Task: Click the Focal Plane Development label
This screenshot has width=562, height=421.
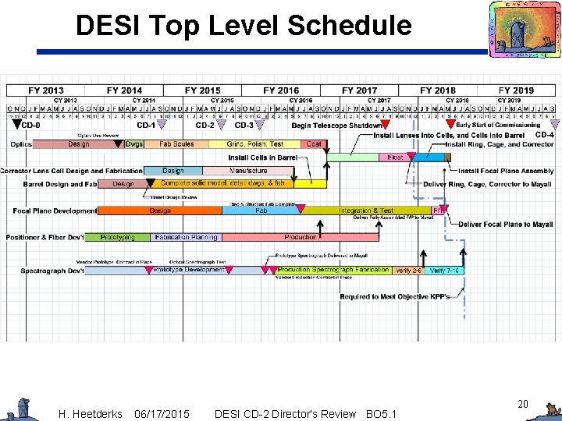Action: 55,210
